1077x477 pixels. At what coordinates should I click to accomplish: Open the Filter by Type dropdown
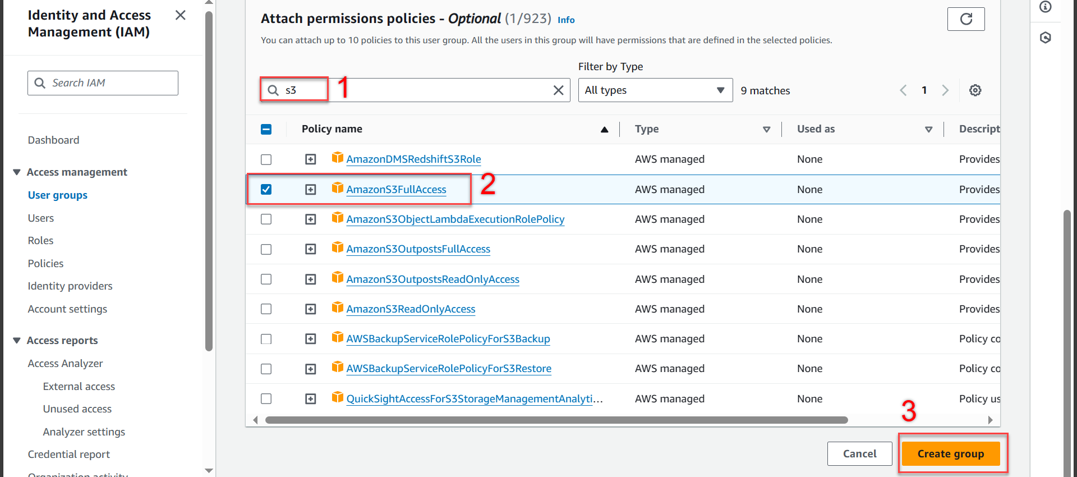tap(655, 90)
